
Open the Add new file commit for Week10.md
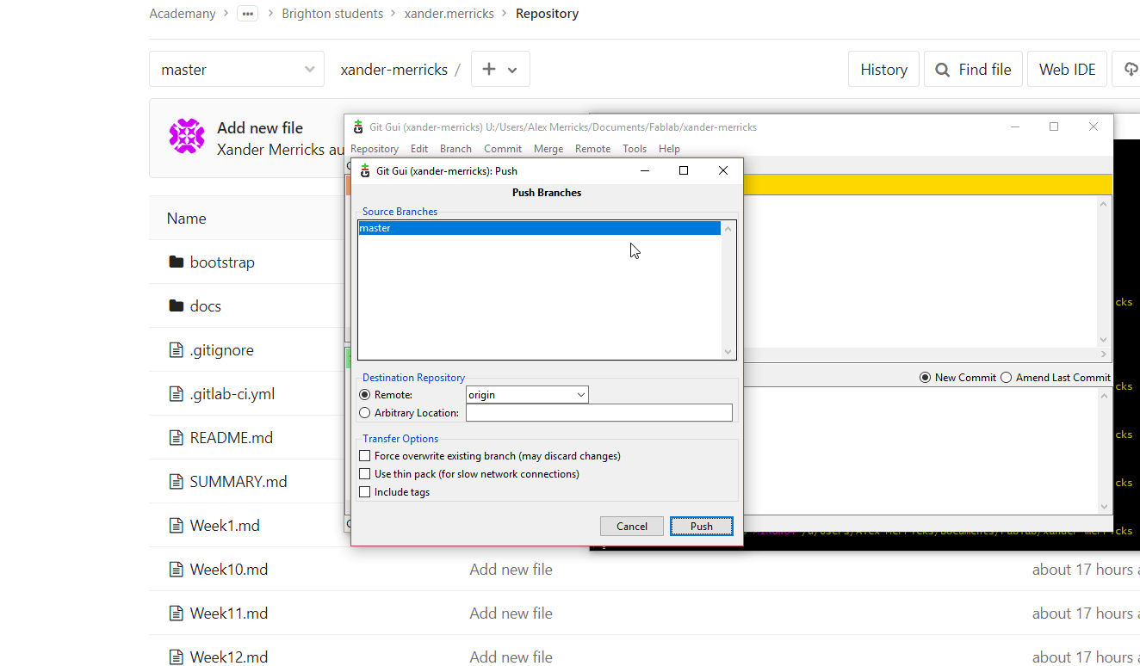pyautogui.click(x=511, y=569)
